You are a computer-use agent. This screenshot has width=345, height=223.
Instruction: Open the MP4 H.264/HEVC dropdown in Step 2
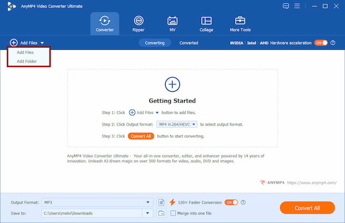(177, 124)
